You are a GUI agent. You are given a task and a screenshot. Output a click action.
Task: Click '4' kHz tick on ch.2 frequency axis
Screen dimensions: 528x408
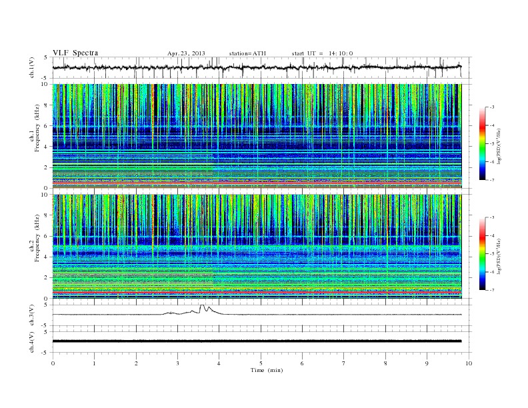click(46, 257)
